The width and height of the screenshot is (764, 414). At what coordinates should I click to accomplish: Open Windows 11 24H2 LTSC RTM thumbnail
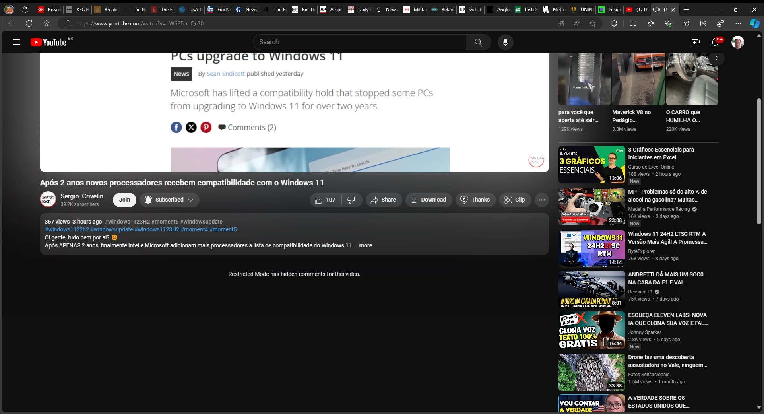tap(591, 249)
